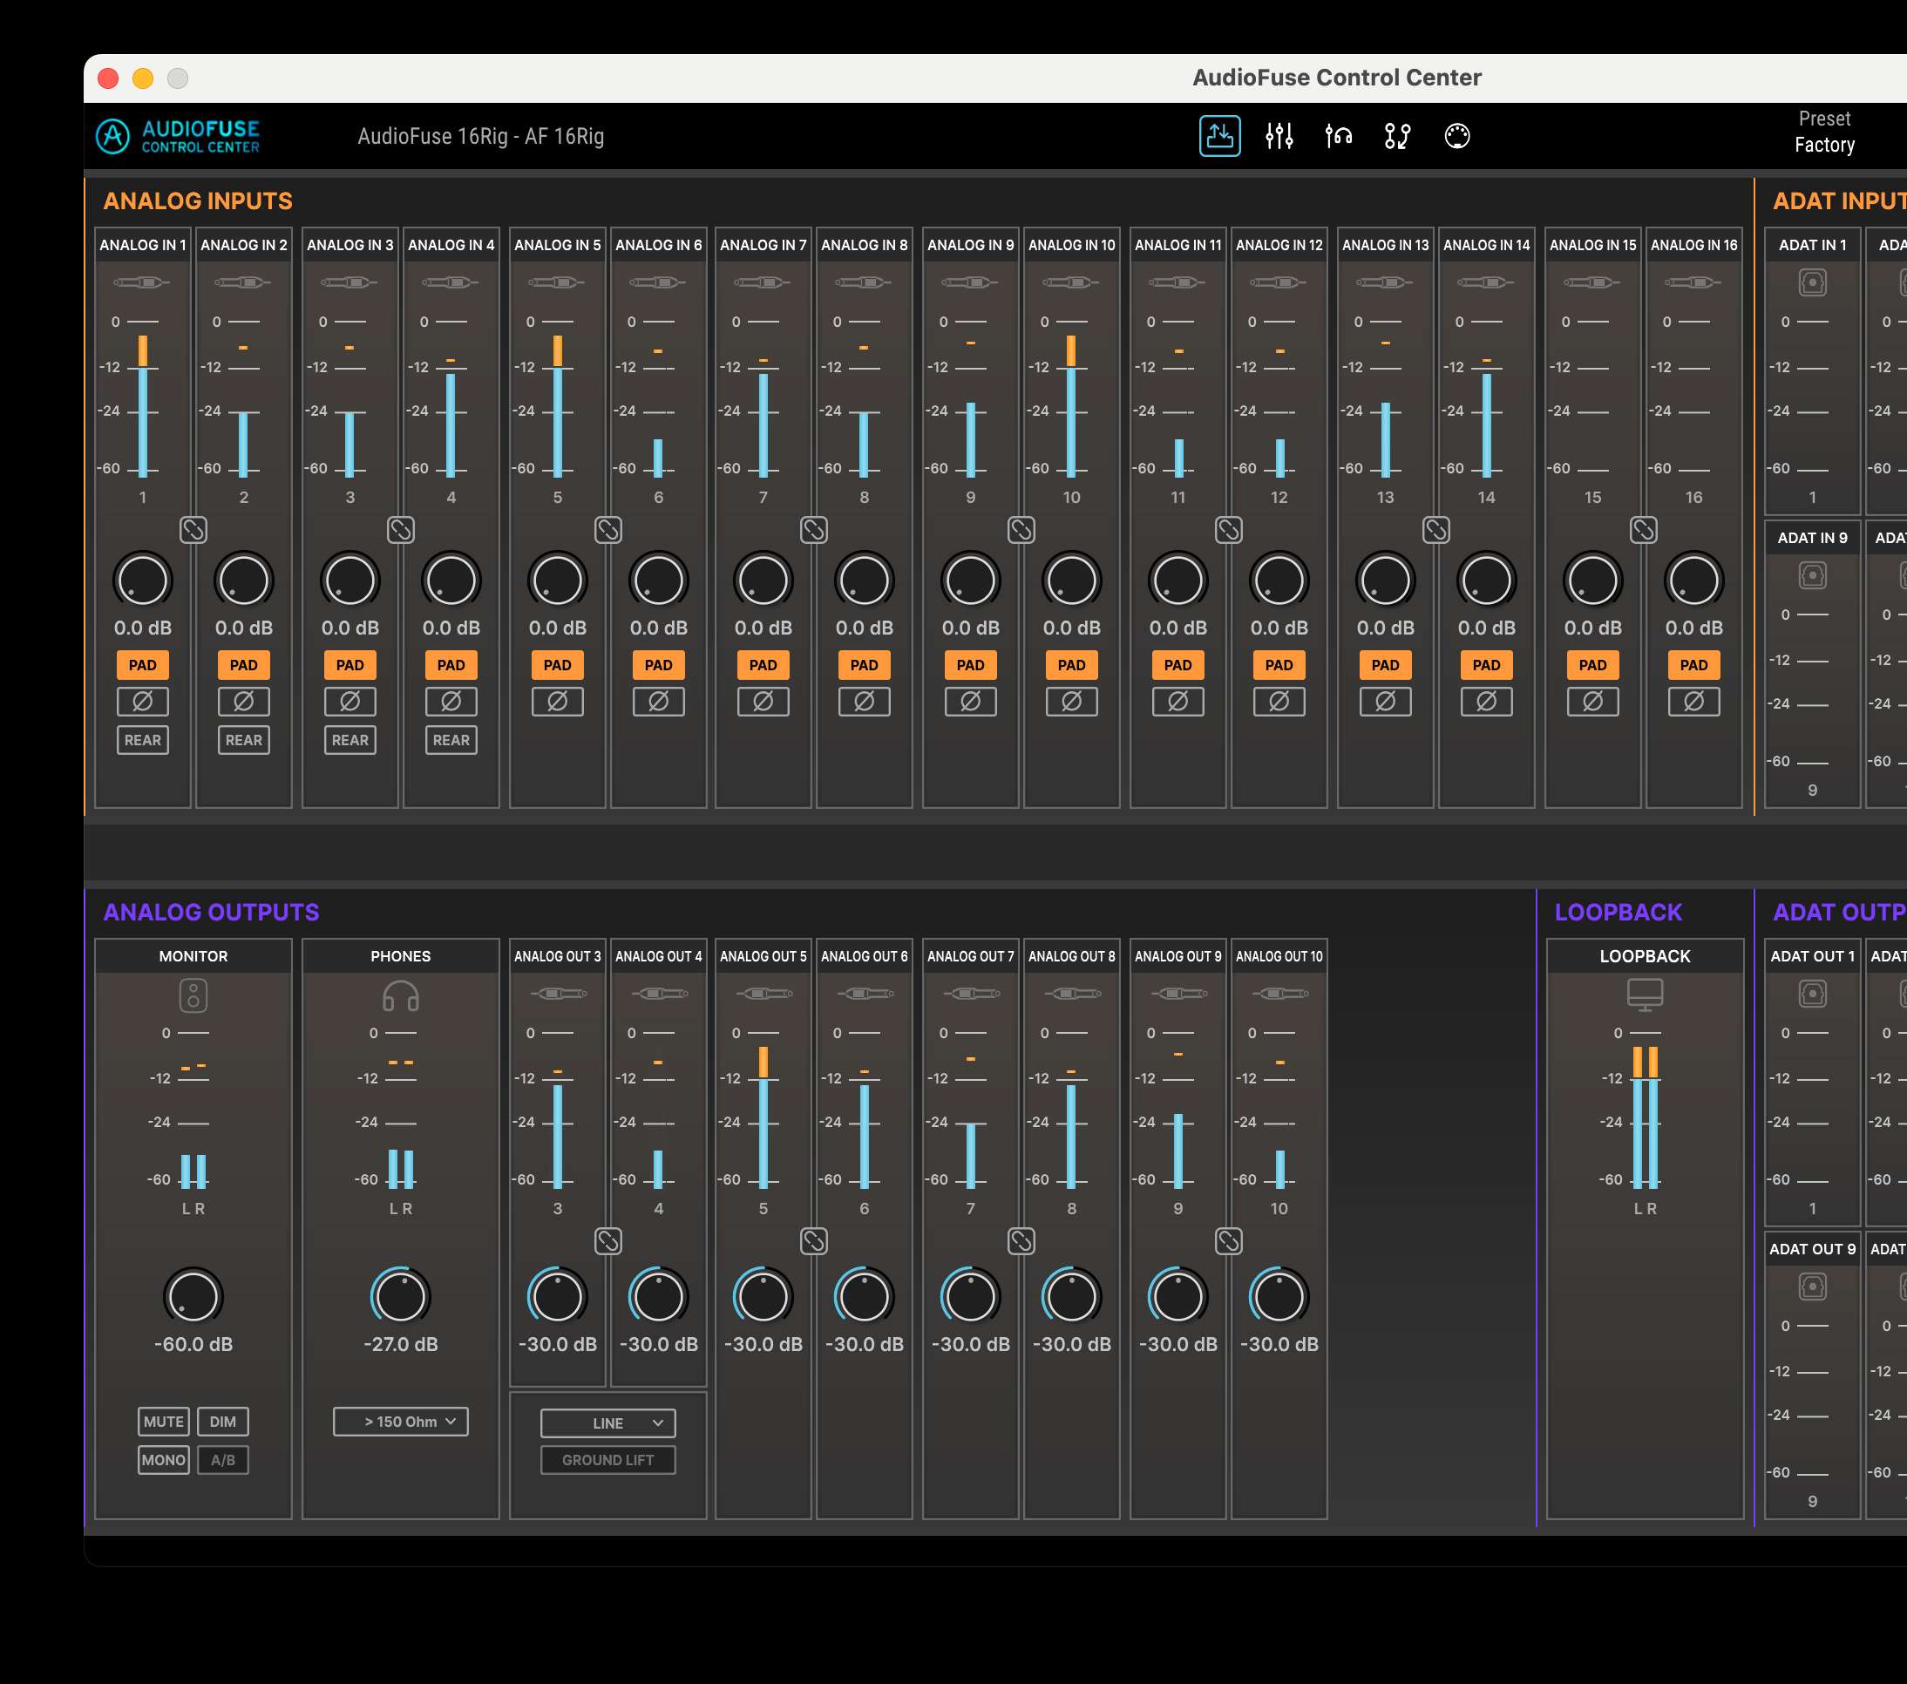Toggle stereo link for Analog Out 7-8
The width and height of the screenshot is (1907, 1684).
click(1021, 1241)
